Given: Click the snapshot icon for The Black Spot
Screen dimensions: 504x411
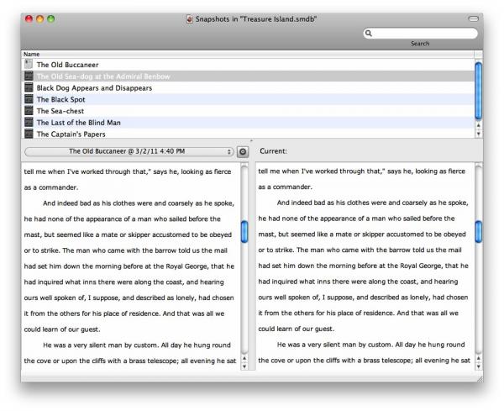Looking at the screenshot, I should pyautogui.click(x=29, y=99).
